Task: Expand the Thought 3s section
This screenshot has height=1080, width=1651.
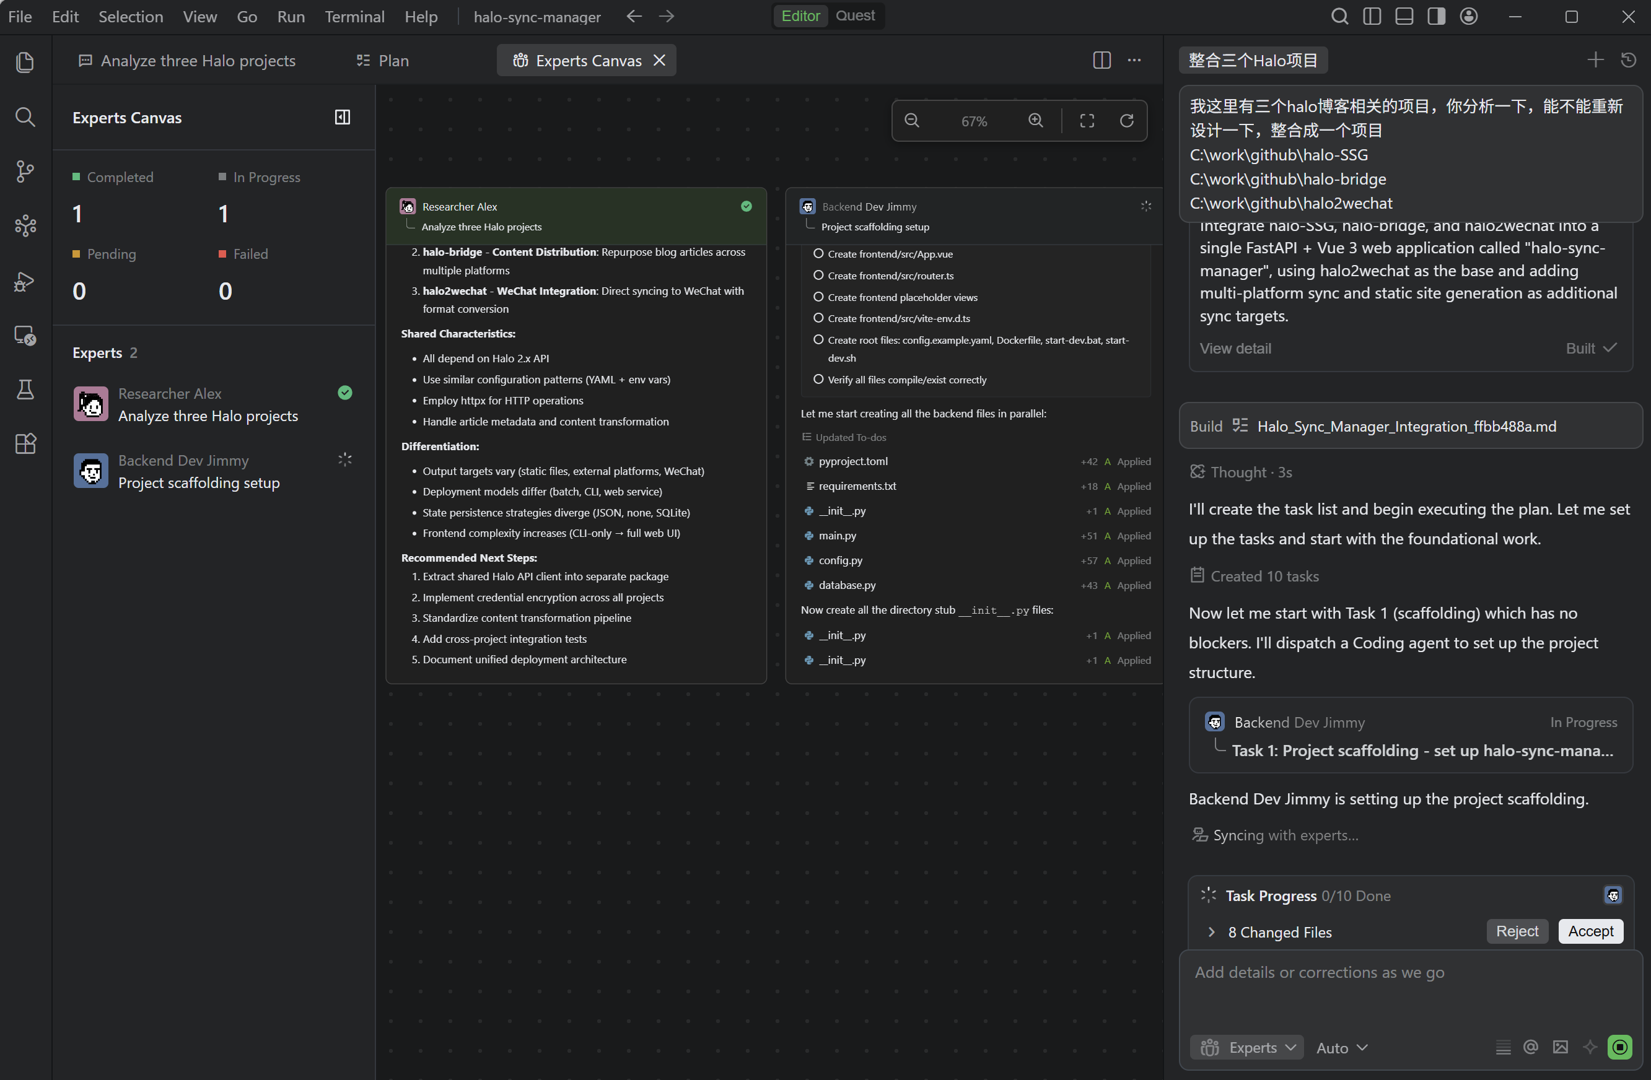Action: [x=1241, y=472]
